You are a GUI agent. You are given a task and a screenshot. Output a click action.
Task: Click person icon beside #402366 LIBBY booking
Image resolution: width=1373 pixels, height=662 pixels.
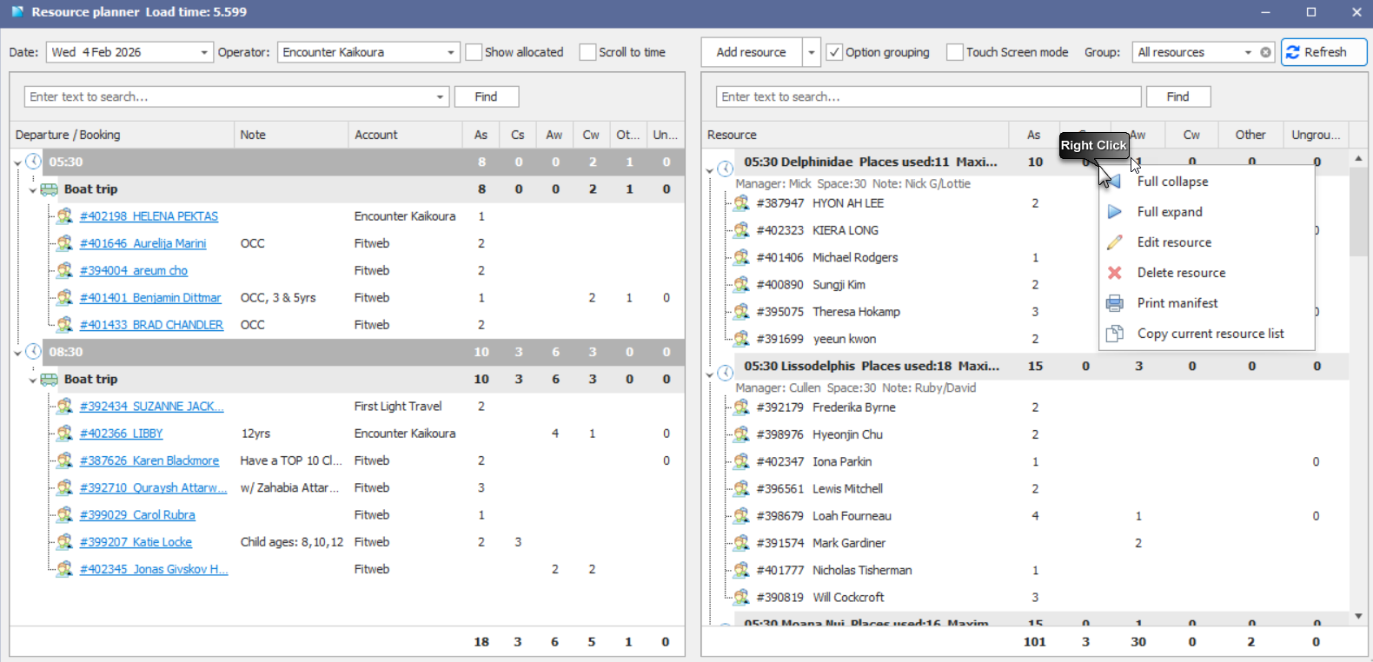coord(64,434)
